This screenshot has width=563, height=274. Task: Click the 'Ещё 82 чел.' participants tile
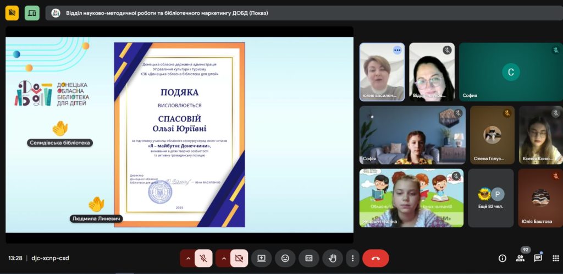491,198
